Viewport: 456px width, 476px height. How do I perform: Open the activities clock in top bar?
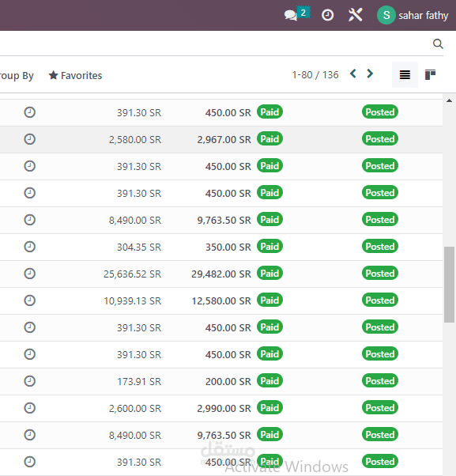coord(327,15)
